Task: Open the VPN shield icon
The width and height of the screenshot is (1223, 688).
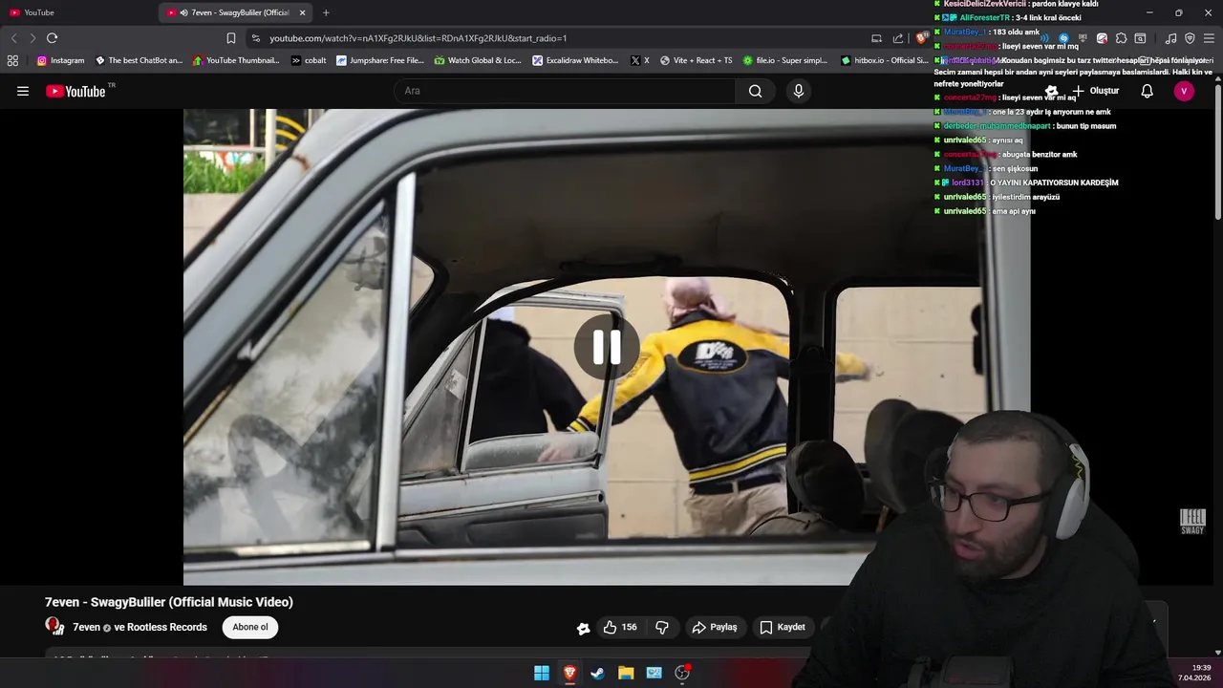Action: (1190, 38)
